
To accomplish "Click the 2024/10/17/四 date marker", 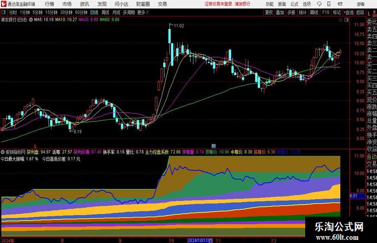I will (x=200, y=240).
